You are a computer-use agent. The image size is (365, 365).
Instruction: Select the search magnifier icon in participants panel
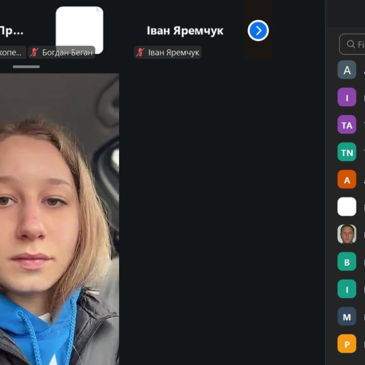tap(351, 44)
